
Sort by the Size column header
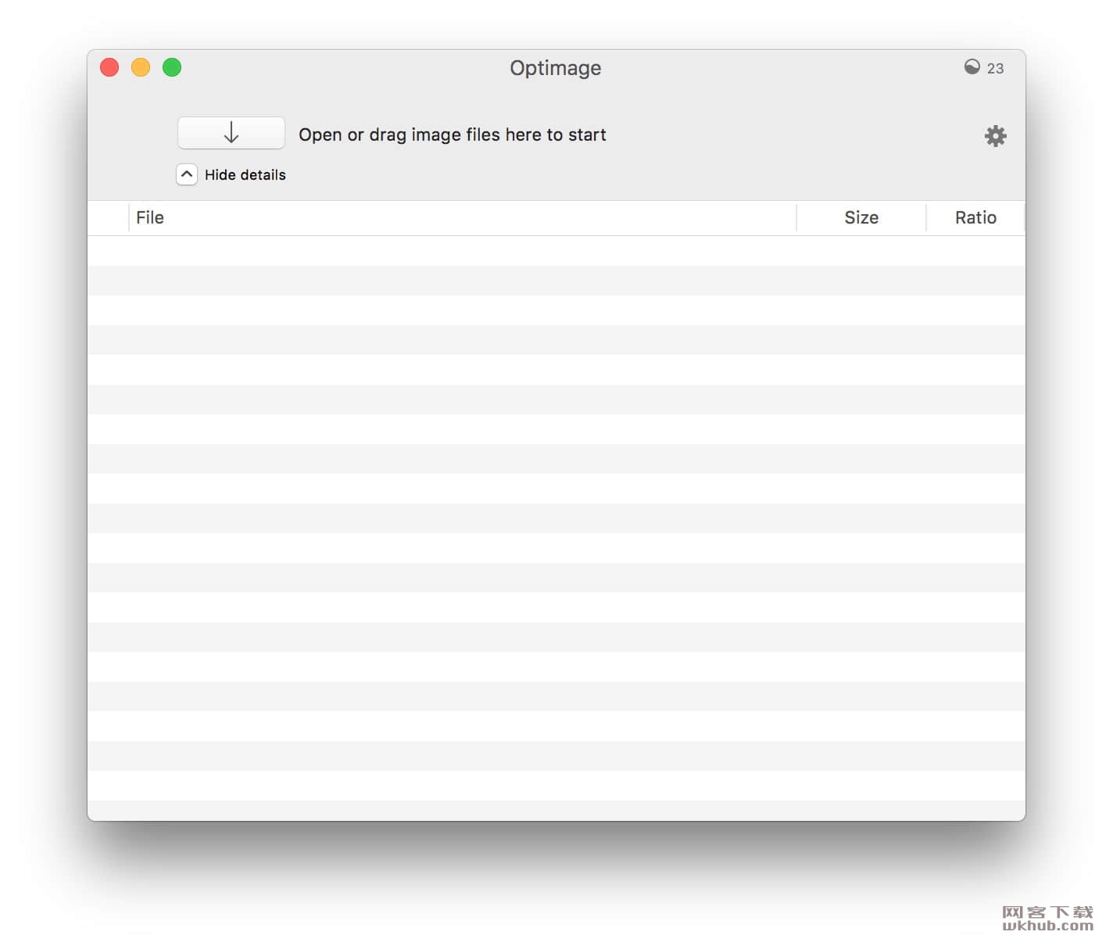tap(861, 217)
